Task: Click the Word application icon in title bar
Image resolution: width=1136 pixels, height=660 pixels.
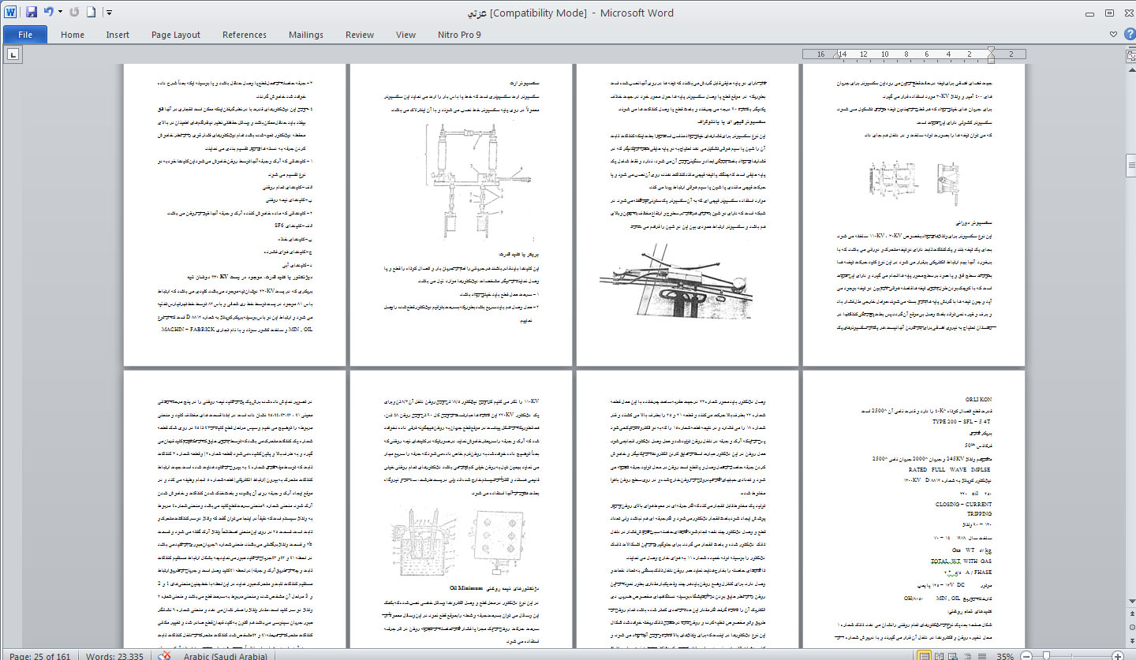Action: pyautogui.click(x=11, y=13)
